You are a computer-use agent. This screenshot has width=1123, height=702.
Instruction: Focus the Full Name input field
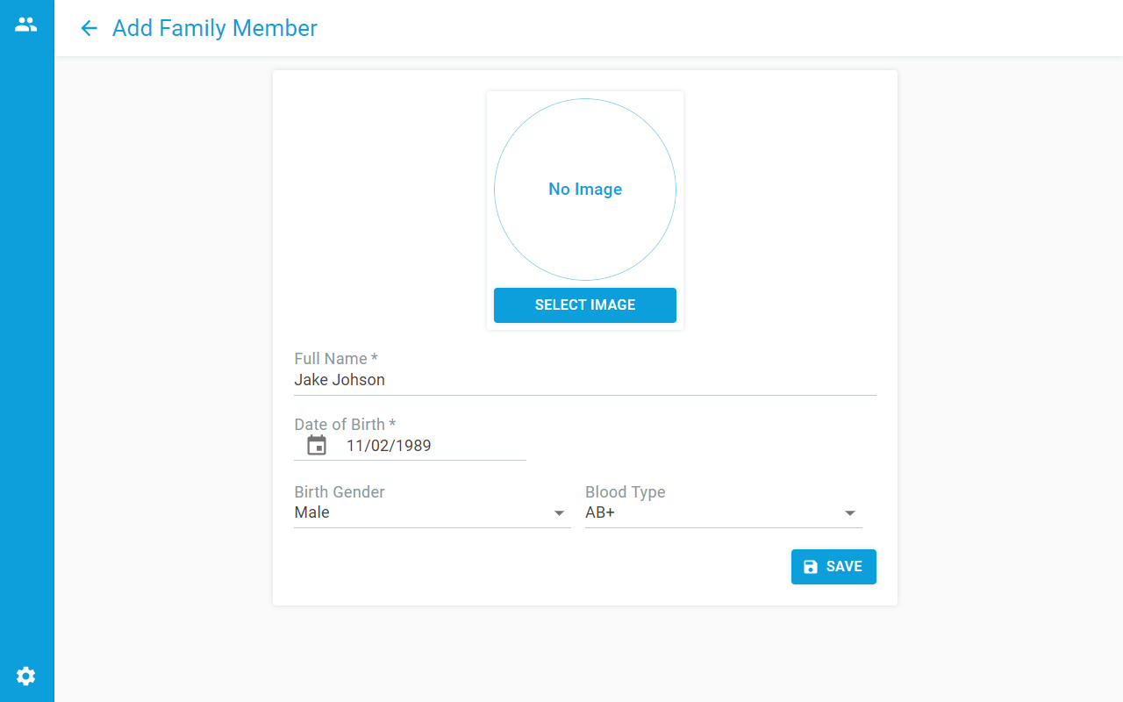(585, 381)
